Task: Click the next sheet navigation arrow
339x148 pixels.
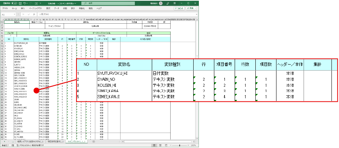Action: click(x=9, y=142)
